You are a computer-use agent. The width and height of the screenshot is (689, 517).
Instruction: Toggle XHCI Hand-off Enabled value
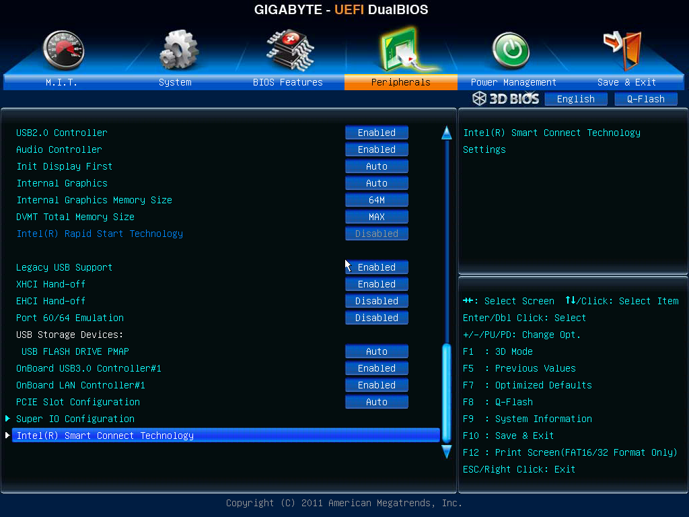tap(377, 284)
